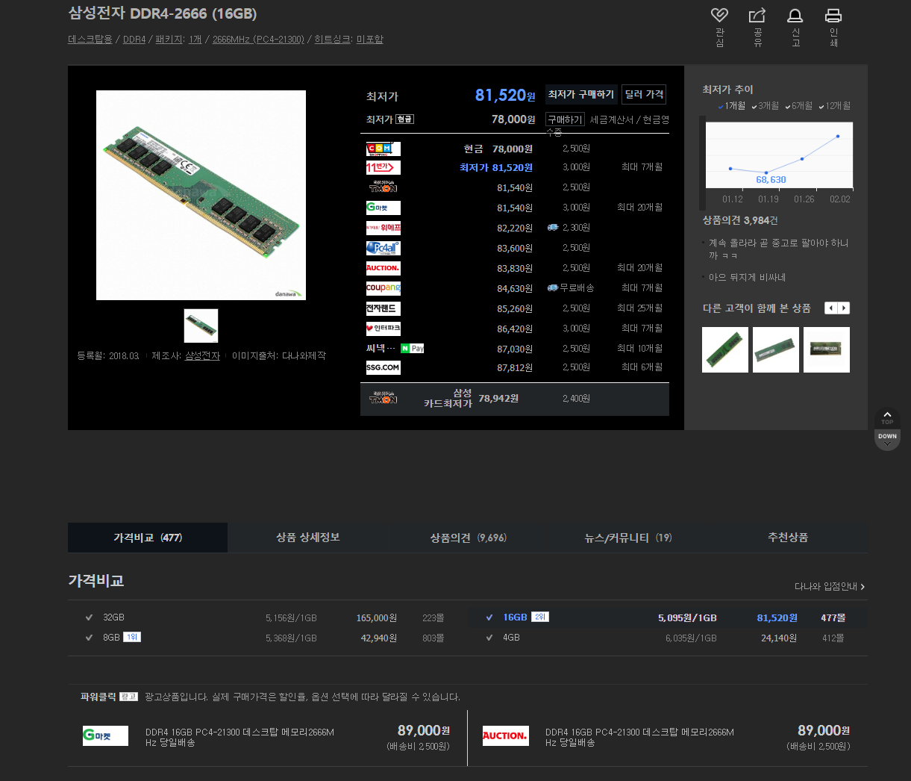Open the CDM cash seller logo
This screenshot has height=781, width=911.
[384, 149]
